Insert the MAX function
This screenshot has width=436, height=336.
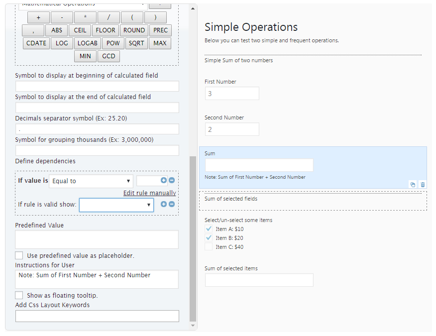point(160,43)
